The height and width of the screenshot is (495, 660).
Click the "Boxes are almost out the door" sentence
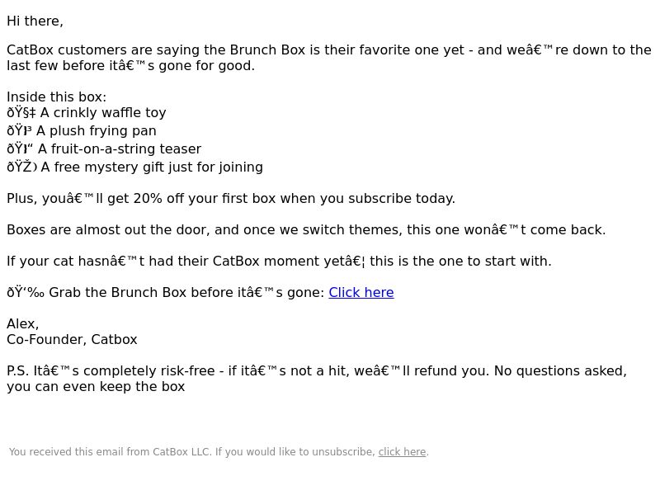[x=306, y=230]
